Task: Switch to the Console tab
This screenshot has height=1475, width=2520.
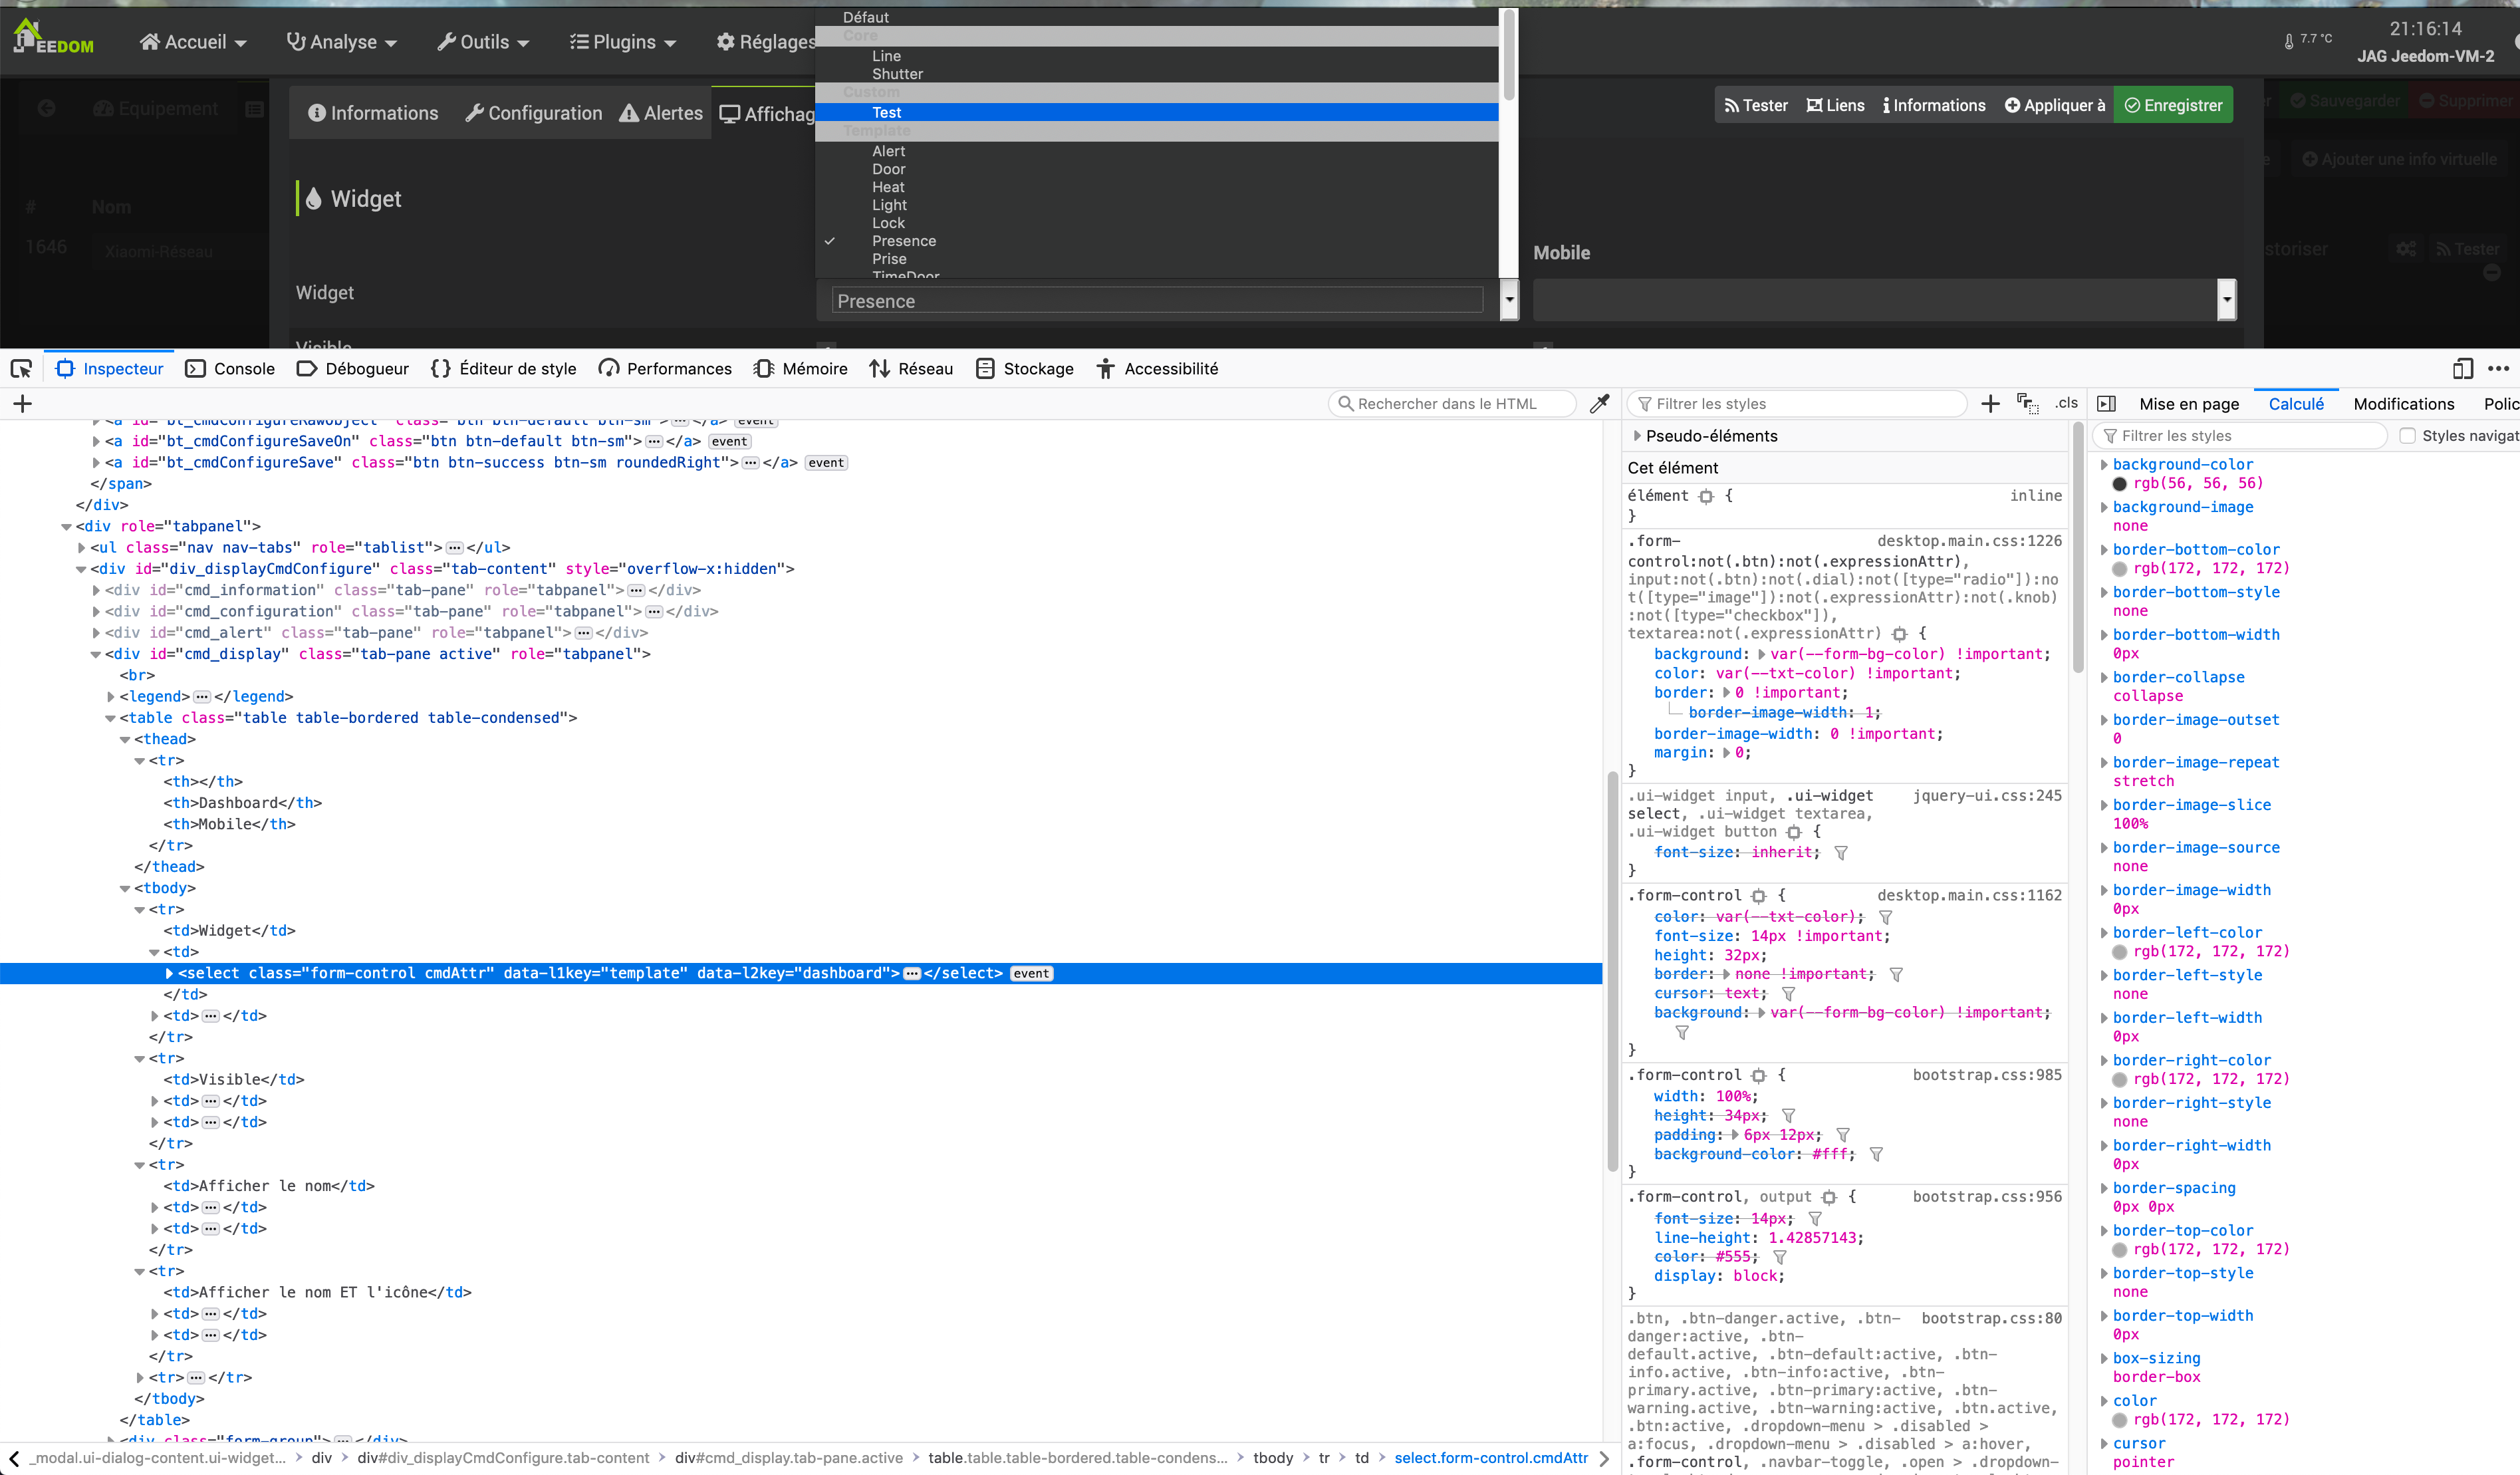Action: [231, 369]
